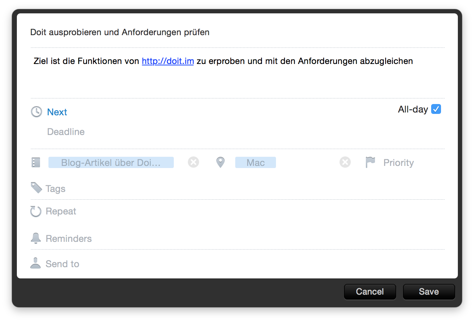Open the http://doit.im link
The height and width of the screenshot is (322, 474).
(x=168, y=61)
